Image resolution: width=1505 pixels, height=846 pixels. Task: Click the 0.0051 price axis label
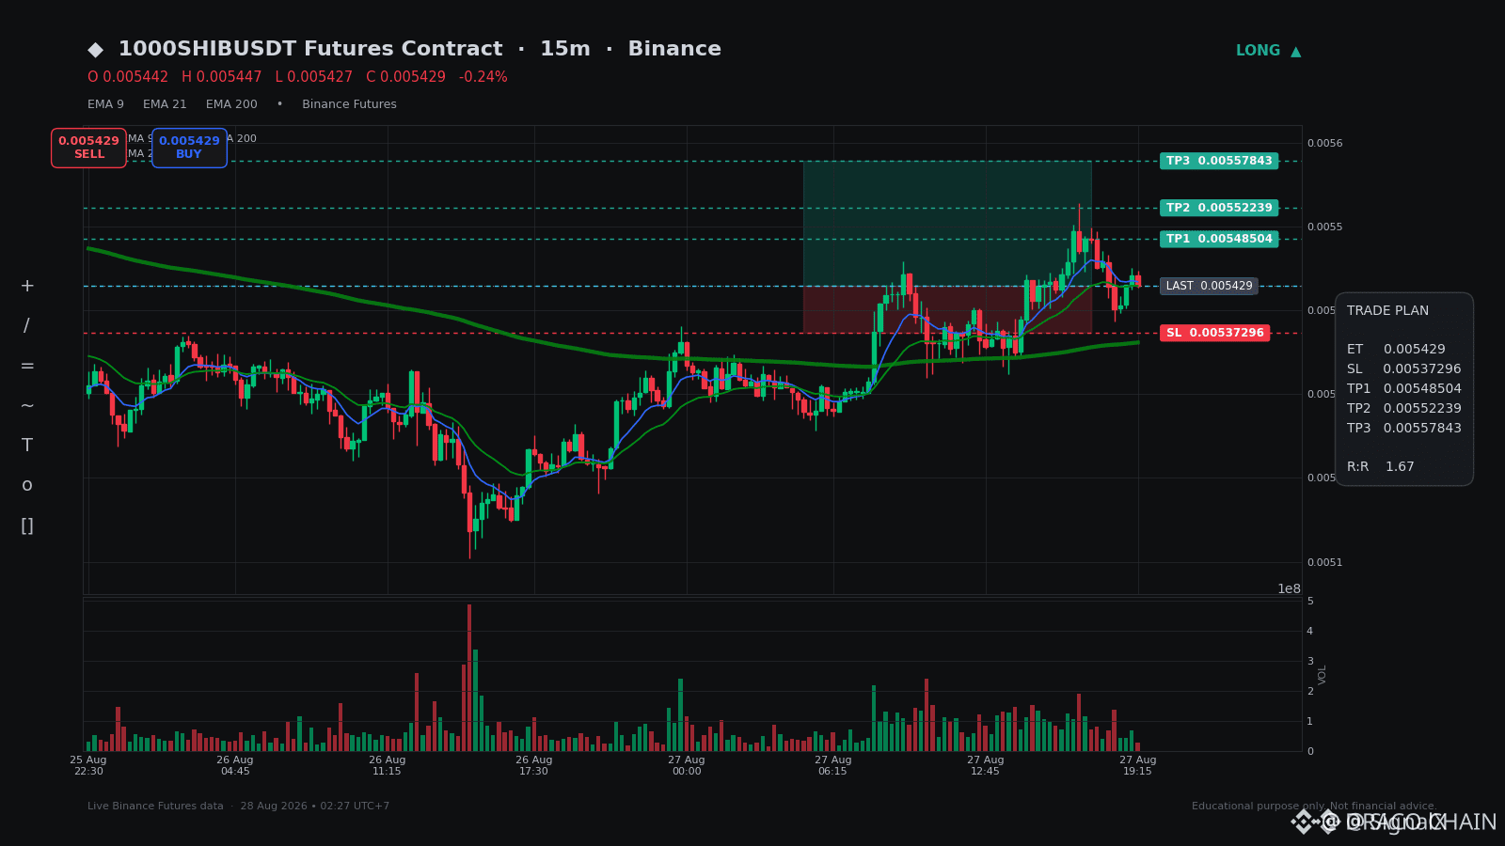click(x=1325, y=562)
